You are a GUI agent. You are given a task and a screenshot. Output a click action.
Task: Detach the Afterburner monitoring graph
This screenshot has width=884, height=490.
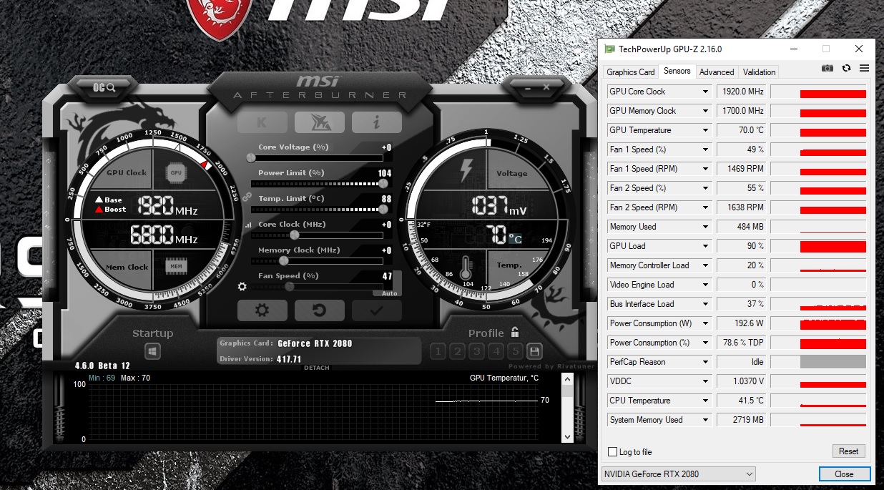click(317, 368)
